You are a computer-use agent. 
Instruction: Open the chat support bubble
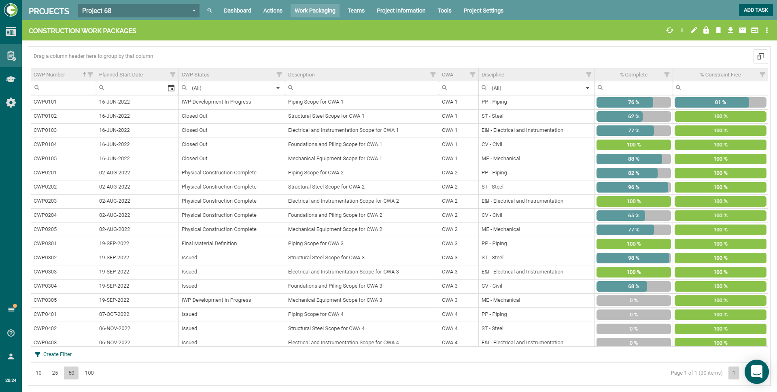pyautogui.click(x=756, y=371)
